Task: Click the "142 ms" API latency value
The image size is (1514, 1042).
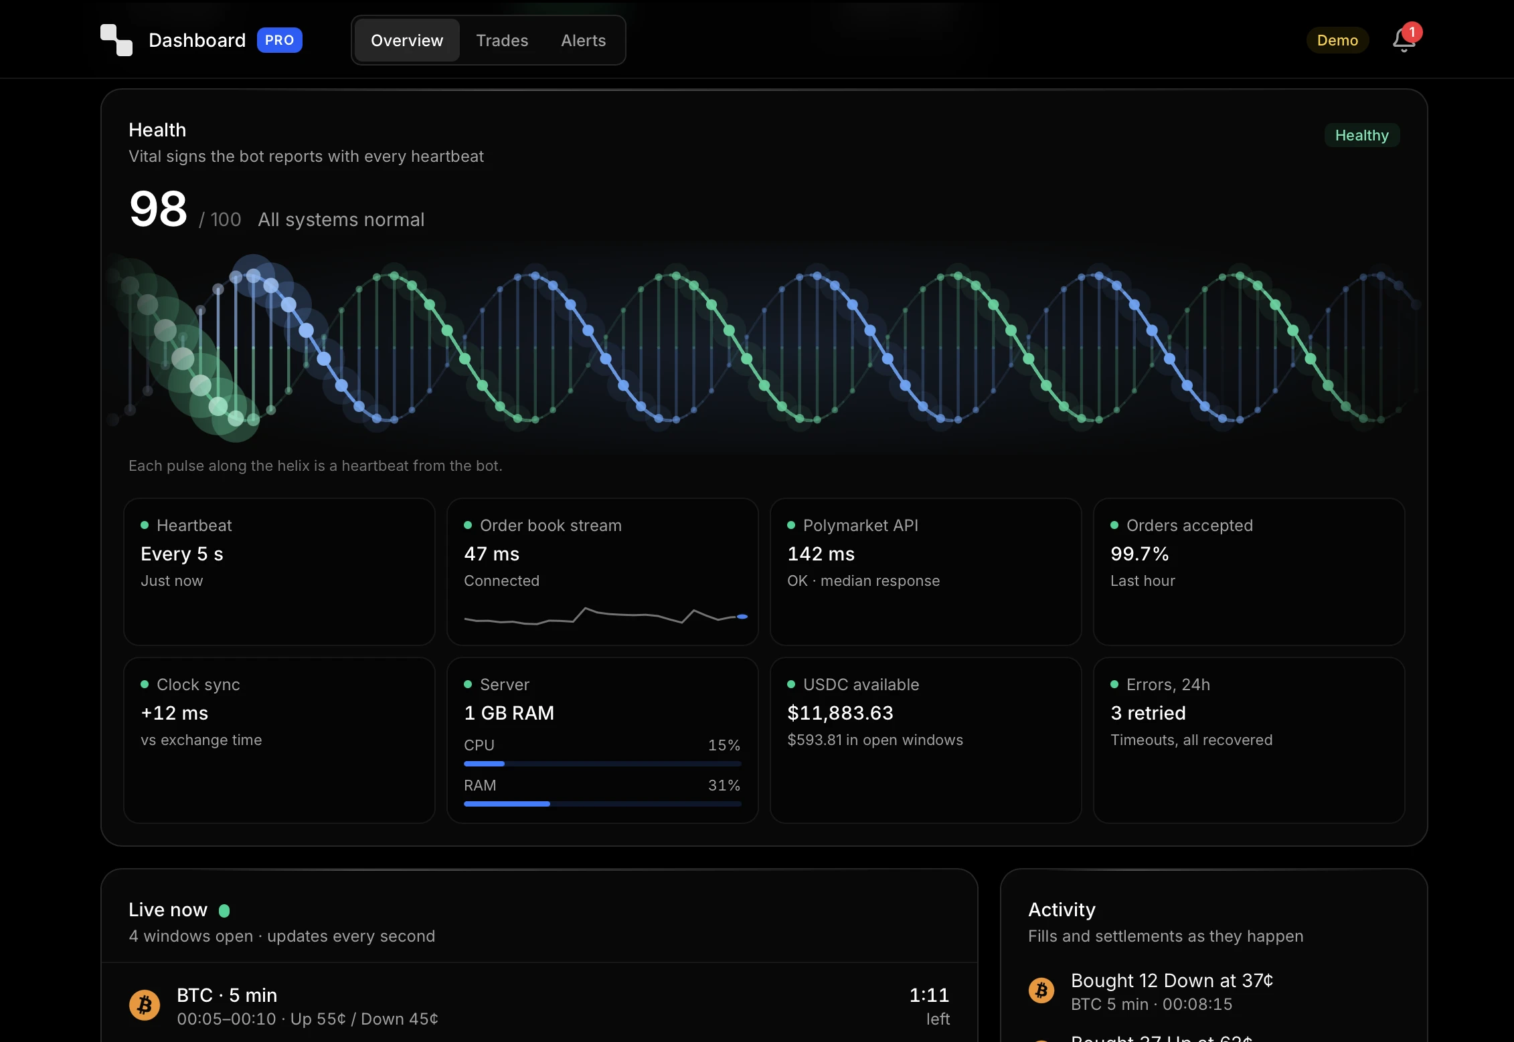Action: click(x=821, y=554)
